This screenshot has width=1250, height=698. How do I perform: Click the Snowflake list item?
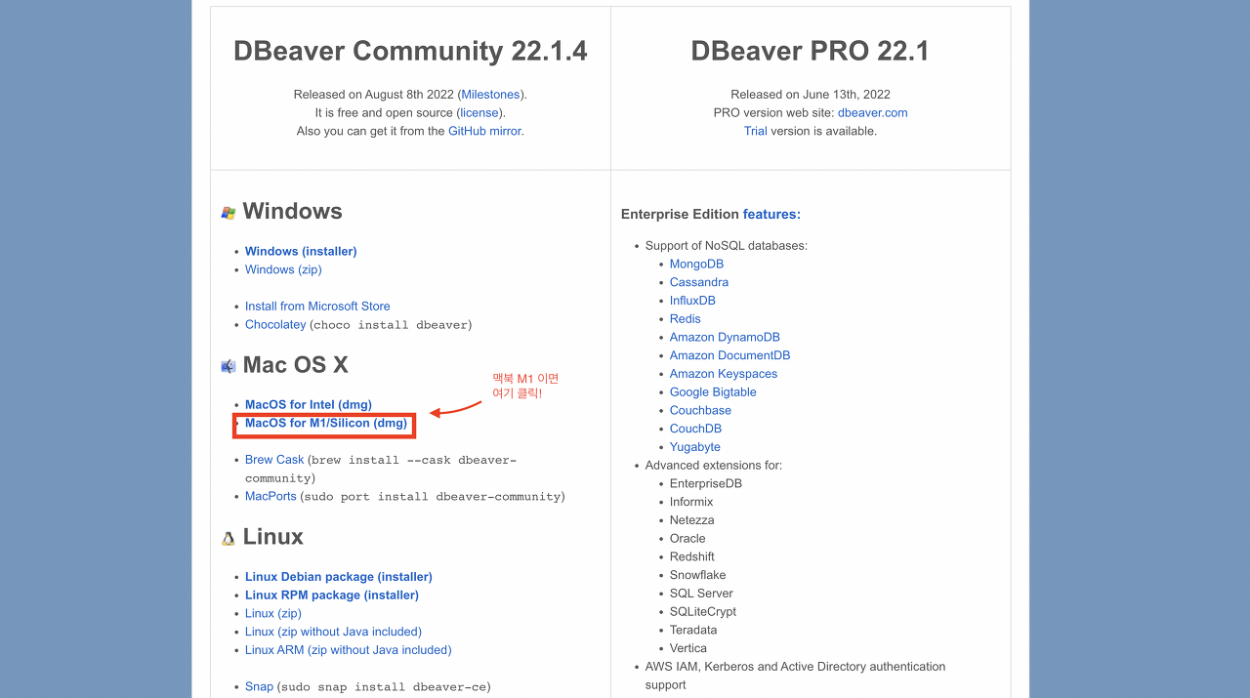point(698,576)
